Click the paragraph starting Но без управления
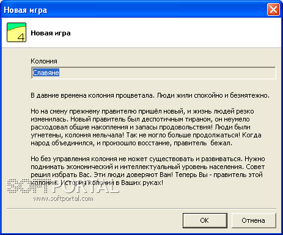The height and width of the screenshot is (235, 283). point(148,171)
